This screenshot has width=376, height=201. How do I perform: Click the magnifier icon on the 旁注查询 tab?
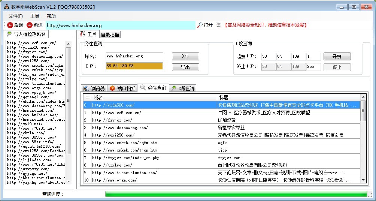pos(143,88)
